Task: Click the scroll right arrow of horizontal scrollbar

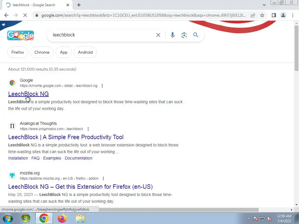Action: (x=291, y=210)
